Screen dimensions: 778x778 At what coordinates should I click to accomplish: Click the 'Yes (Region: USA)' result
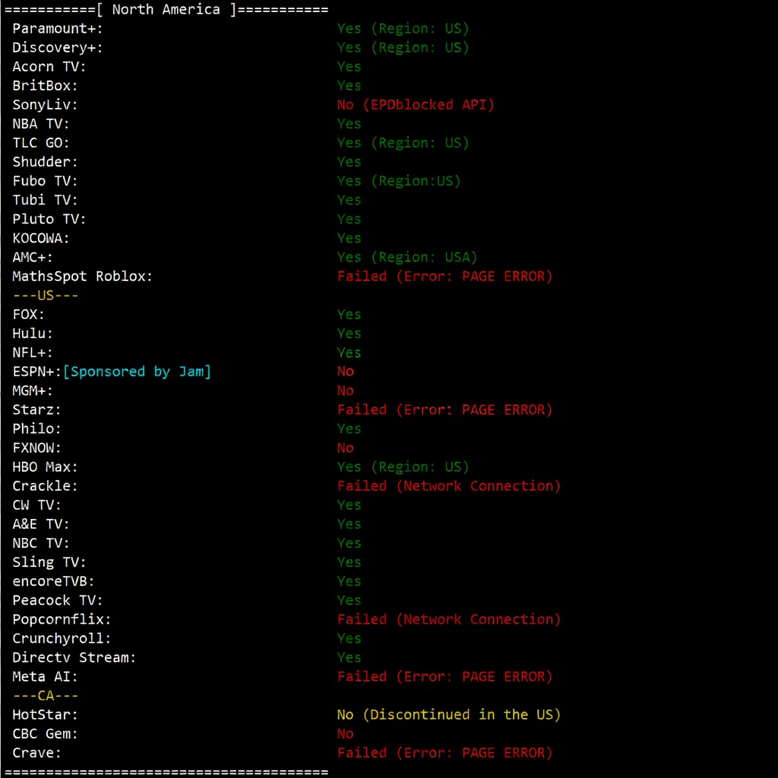click(x=407, y=257)
